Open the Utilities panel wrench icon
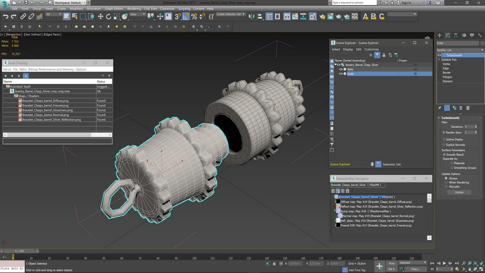Viewport: 485px width, 273px height. pos(480,35)
